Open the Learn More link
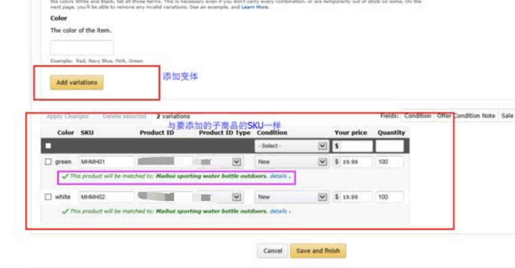The width and height of the screenshot is (515, 268). (254, 7)
